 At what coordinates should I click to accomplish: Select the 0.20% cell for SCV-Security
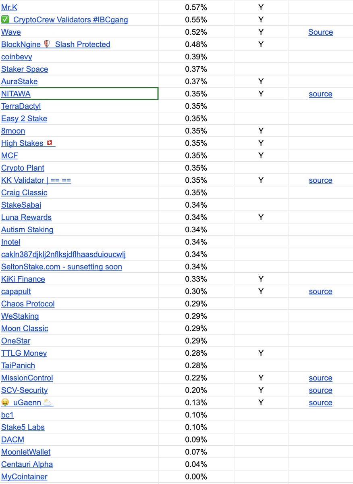[196, 390]
